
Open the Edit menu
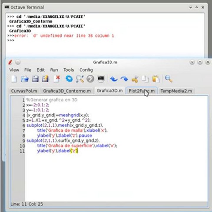(41, 70)
